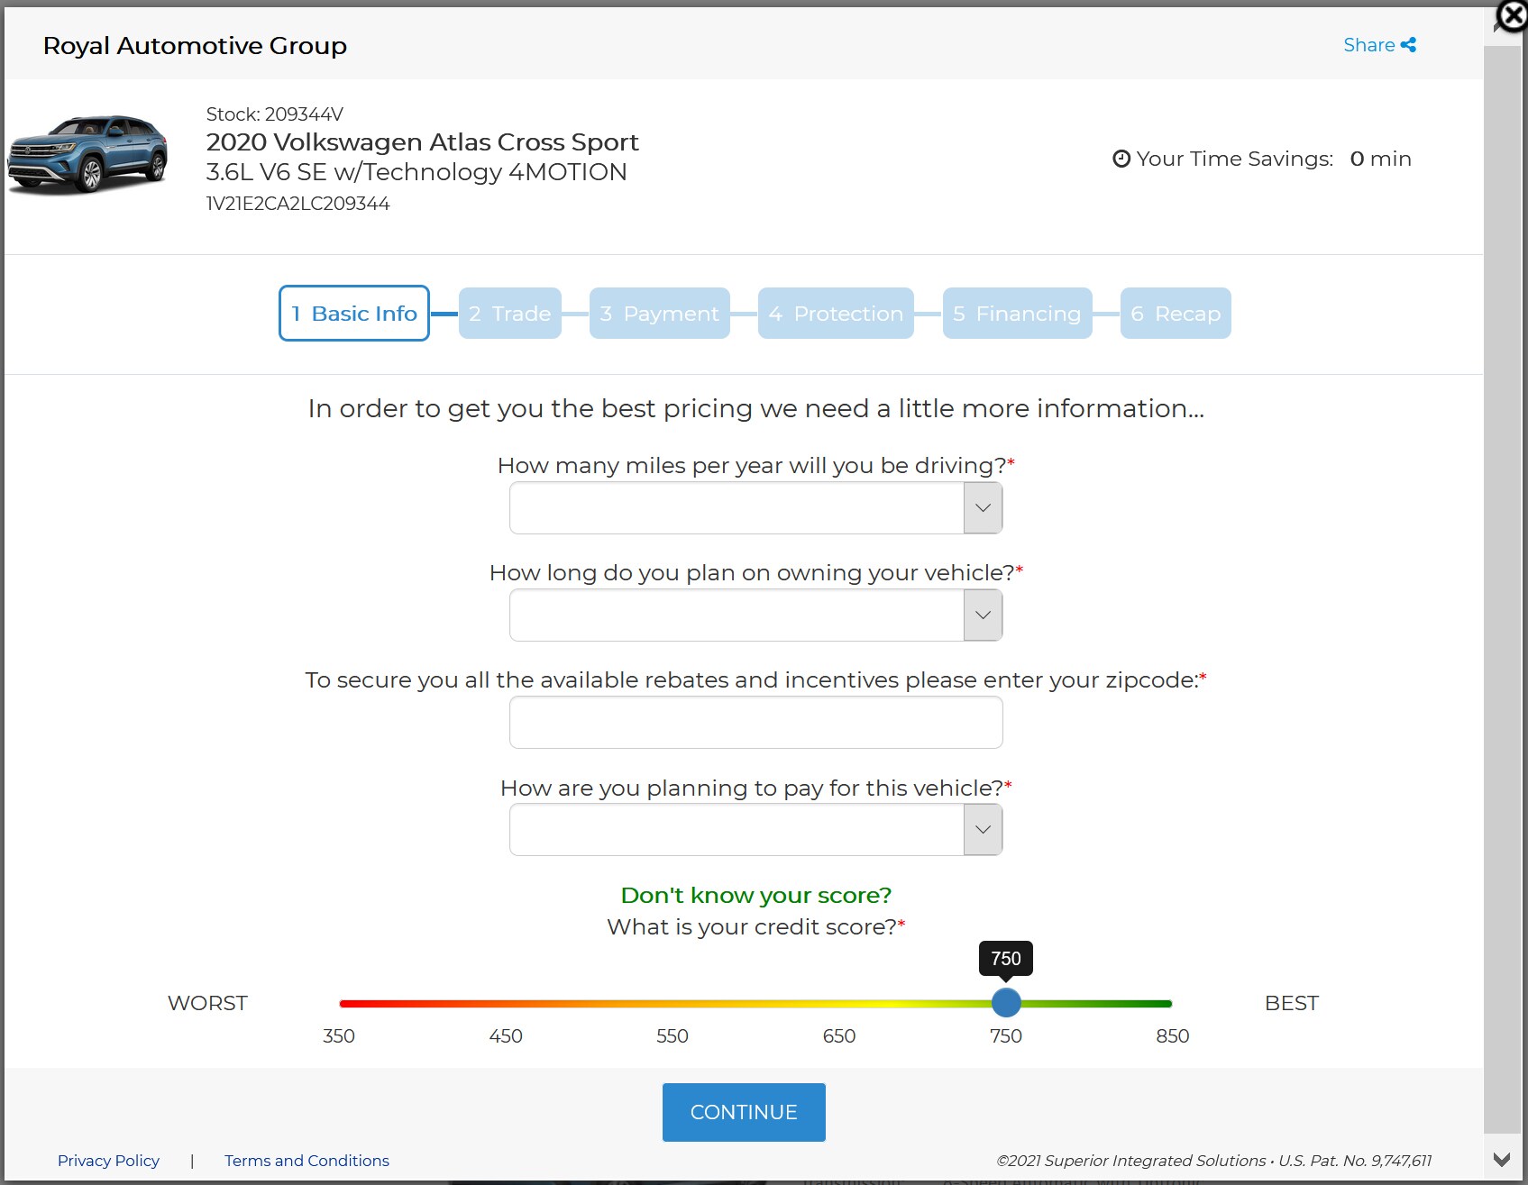
Task: Click the zipcode input field
Action: (755, 723)
